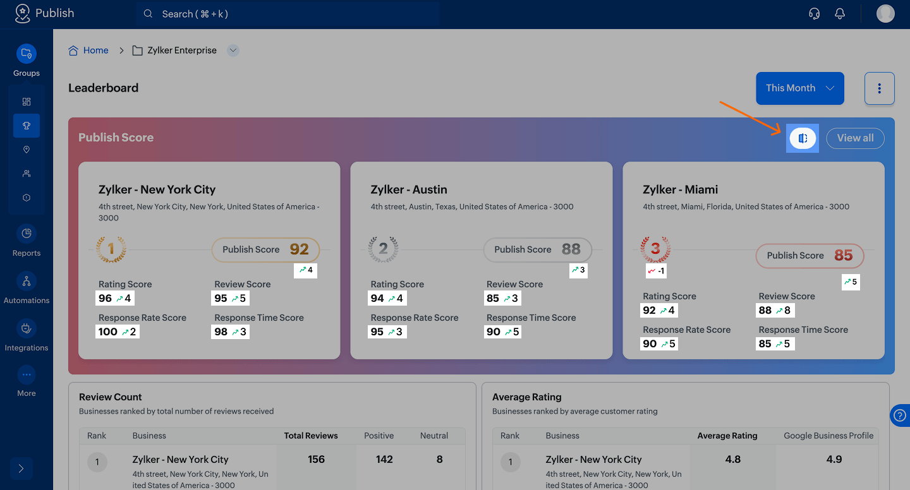Click New York City Response Rate Score 100
910x490 pixels.
click(x=108, y=332)
